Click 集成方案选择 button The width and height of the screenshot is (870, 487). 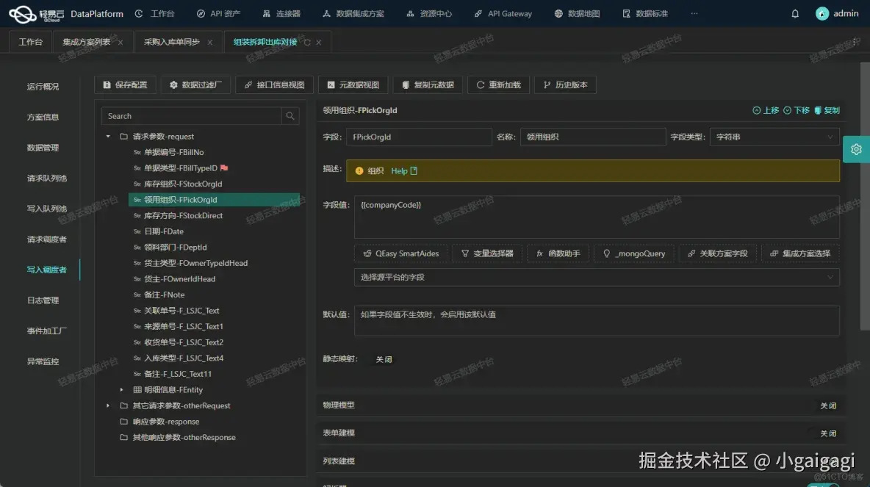tap(800, 253)
